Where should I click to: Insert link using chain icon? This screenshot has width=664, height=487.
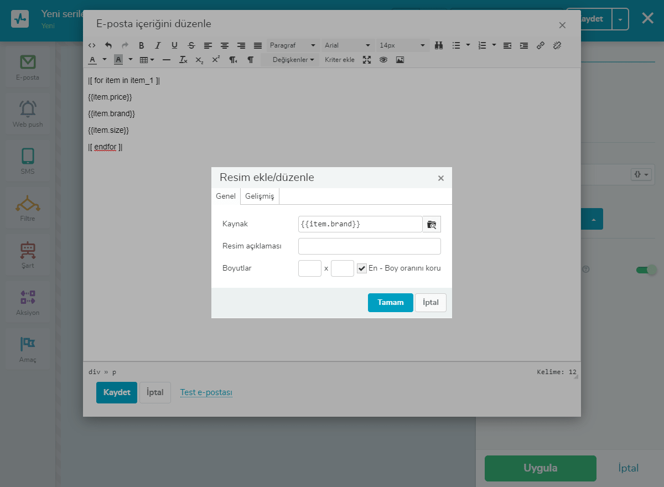pyautogui.click(x=541, y=45)
